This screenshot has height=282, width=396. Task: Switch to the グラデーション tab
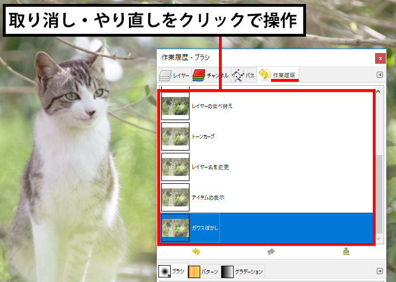pyautogui.click(x=243, y=272)
